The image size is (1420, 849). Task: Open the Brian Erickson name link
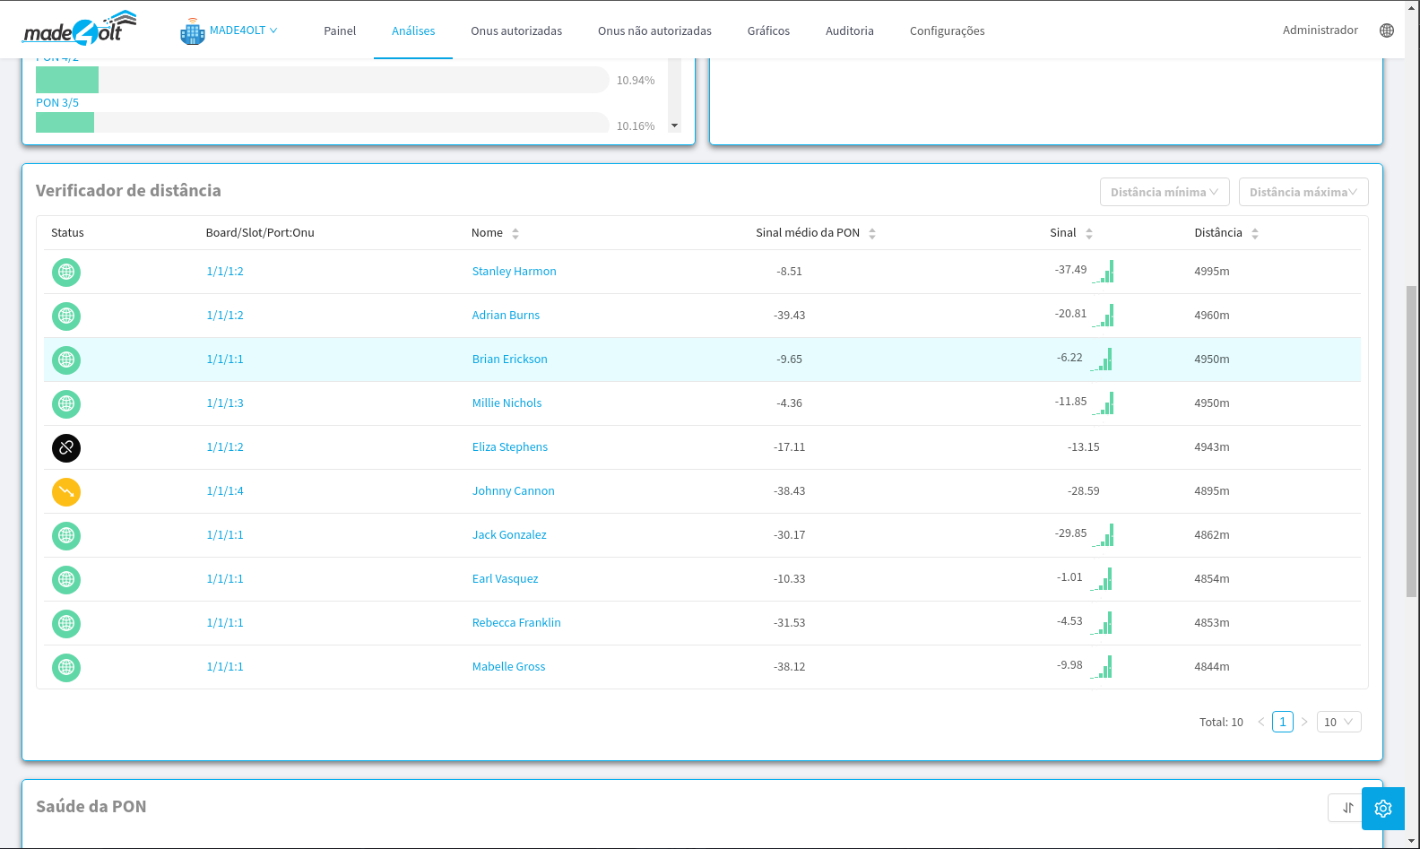[509, 360]
